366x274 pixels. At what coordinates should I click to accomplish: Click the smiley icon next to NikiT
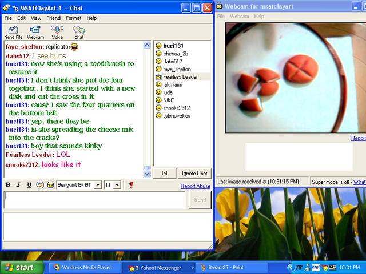coord(158,100)
